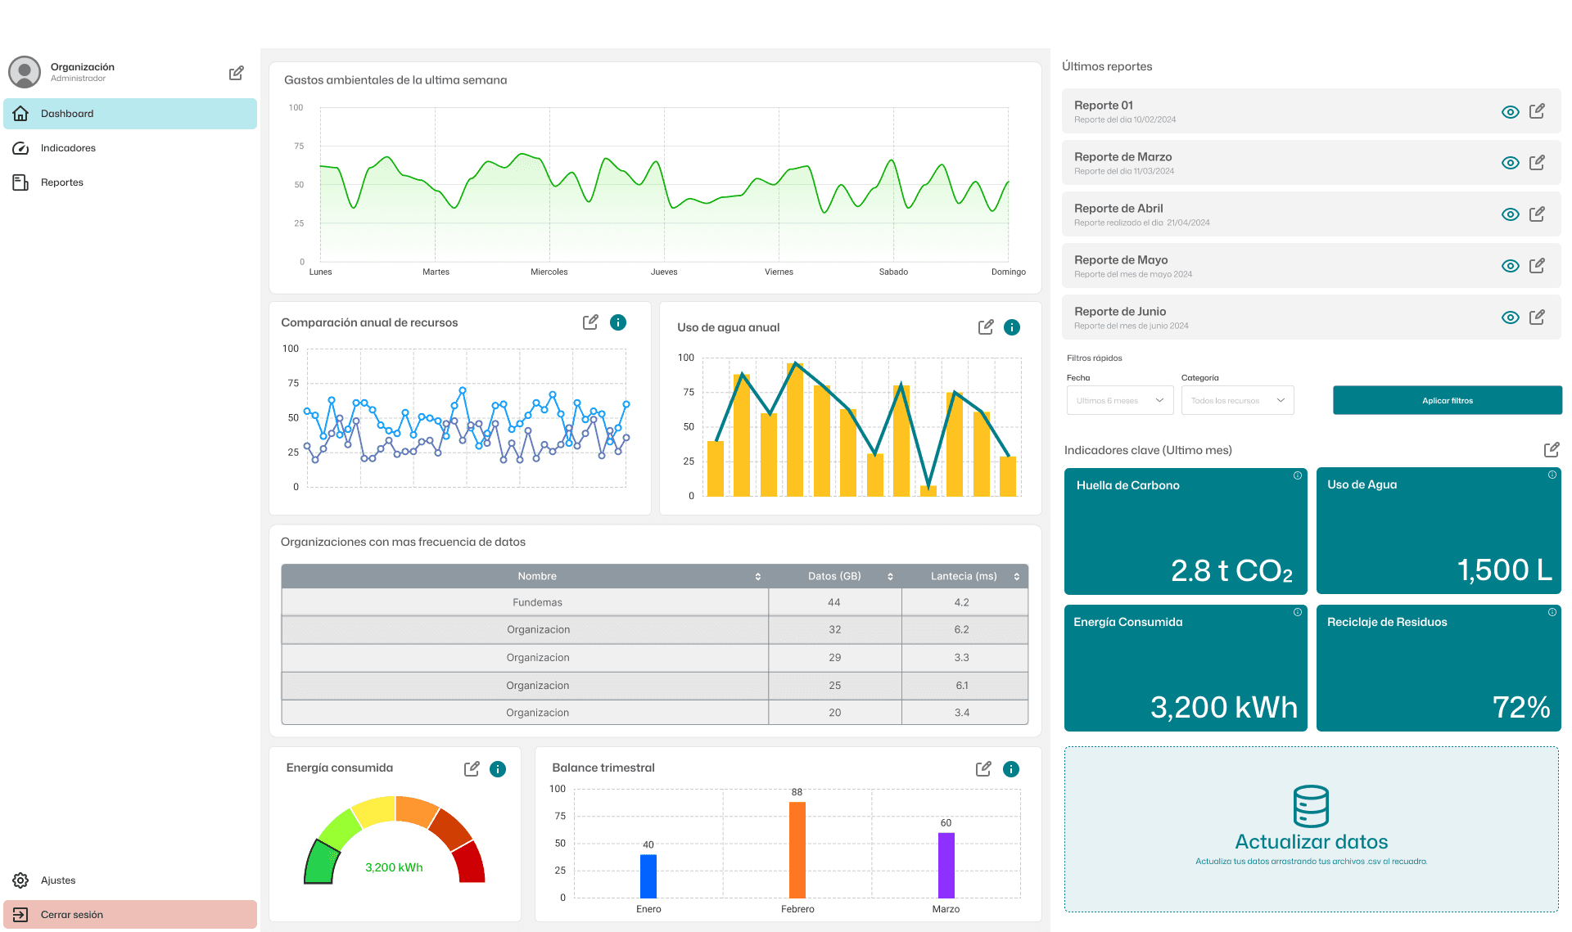Viewport: 1572px width, 932px height.
Task: Open Ajustes with the gear icon
Action: point(22,880)
